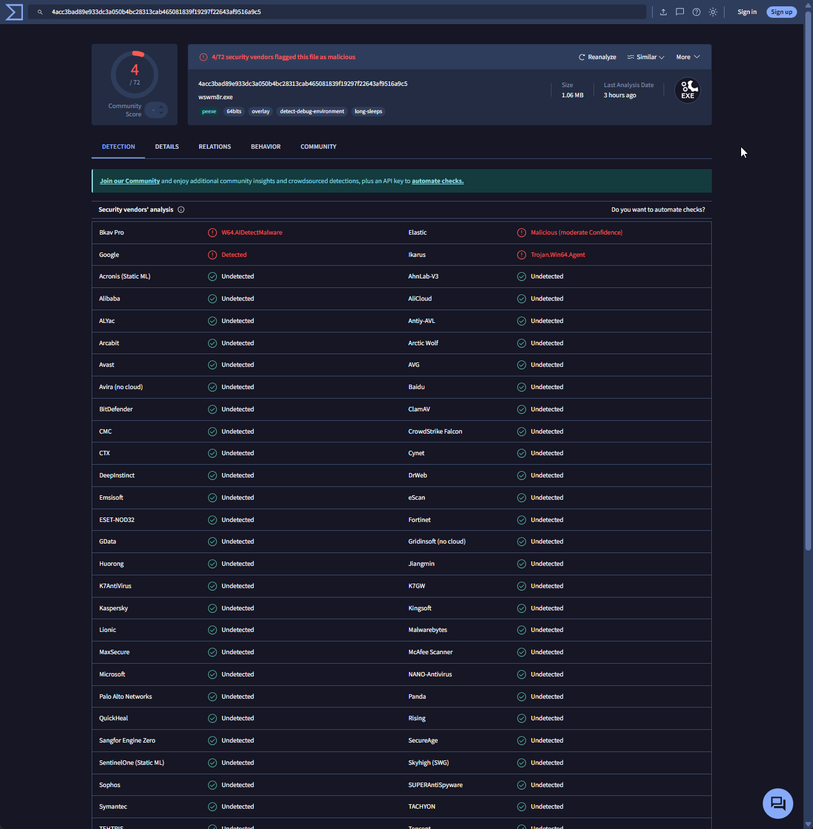Expand the Similar dropdown
The height and width of the screenshot is (829, 813).
pos(646,57)
